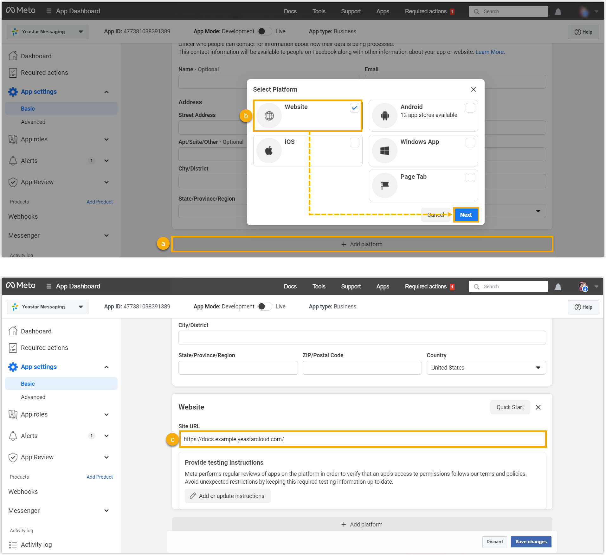Image resolution: width=606 pixels, height=555 pixels.
Task: Check the Android platform checkbox
Action: 470,108
